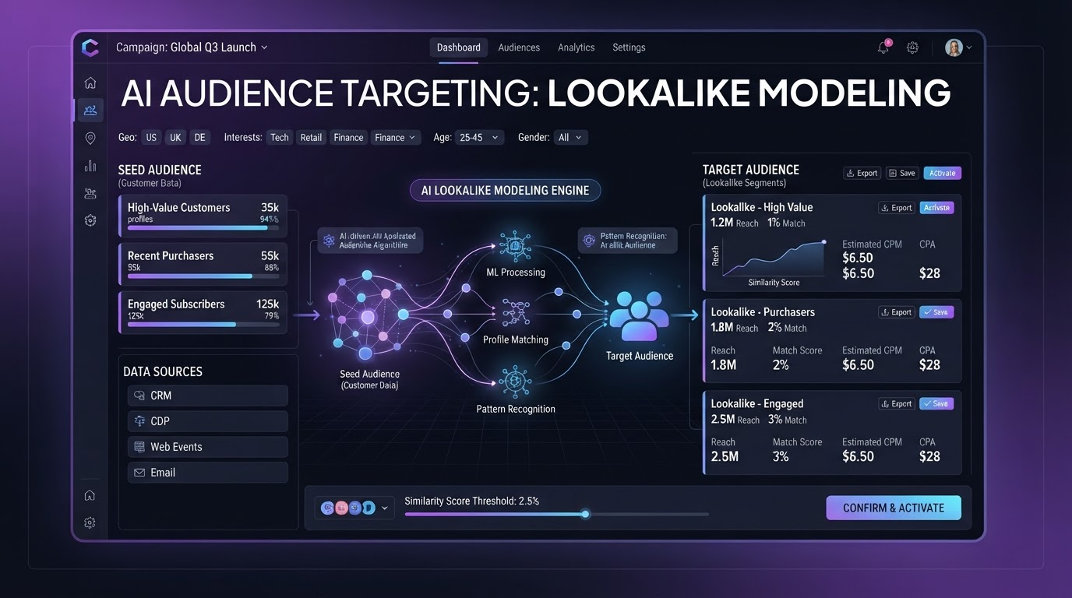Viewport: 1072px width, 598px height.
Task: Click the High-Value Customers progress bar
Action: [x=203, y=228]
